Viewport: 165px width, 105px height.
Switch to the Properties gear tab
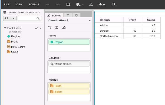pos(76,15)
